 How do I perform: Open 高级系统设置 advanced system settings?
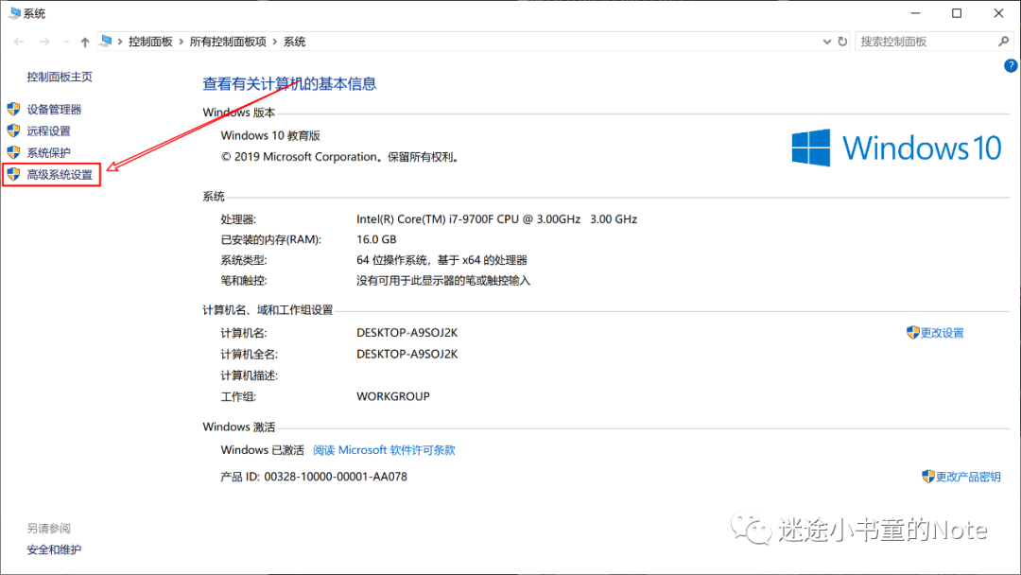pyautogui.click(x=60, y=175)
